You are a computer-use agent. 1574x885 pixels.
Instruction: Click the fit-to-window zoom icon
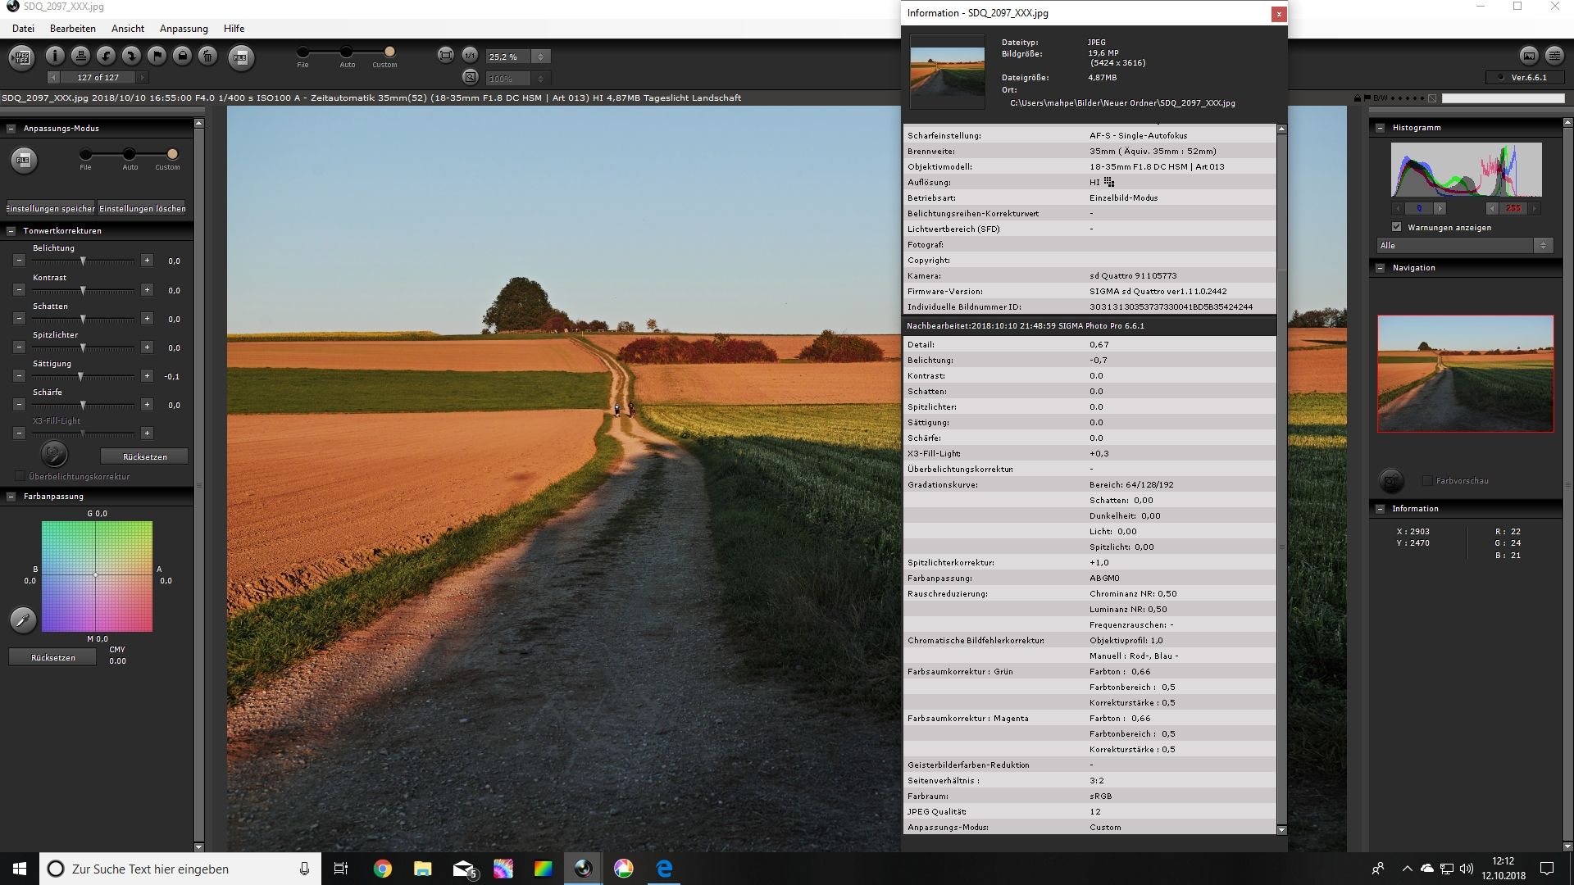coord(445,56)
